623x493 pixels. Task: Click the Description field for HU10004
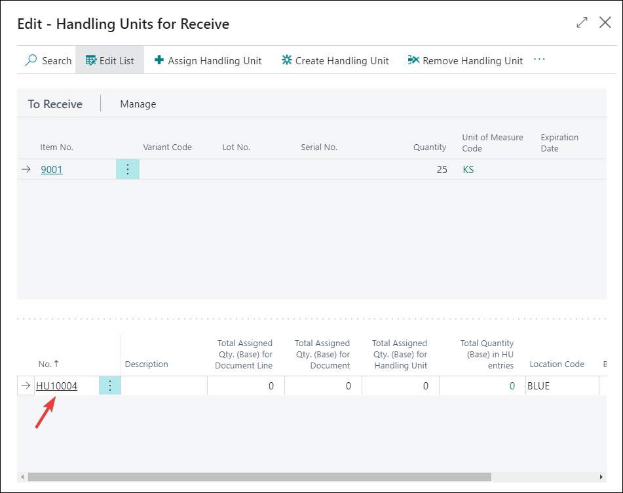click(x=164, y=385)
